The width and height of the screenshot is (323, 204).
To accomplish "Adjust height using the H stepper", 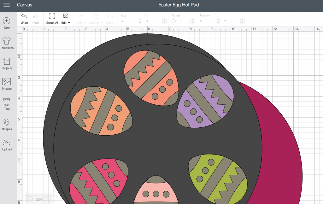I will (x=164, y=21).
